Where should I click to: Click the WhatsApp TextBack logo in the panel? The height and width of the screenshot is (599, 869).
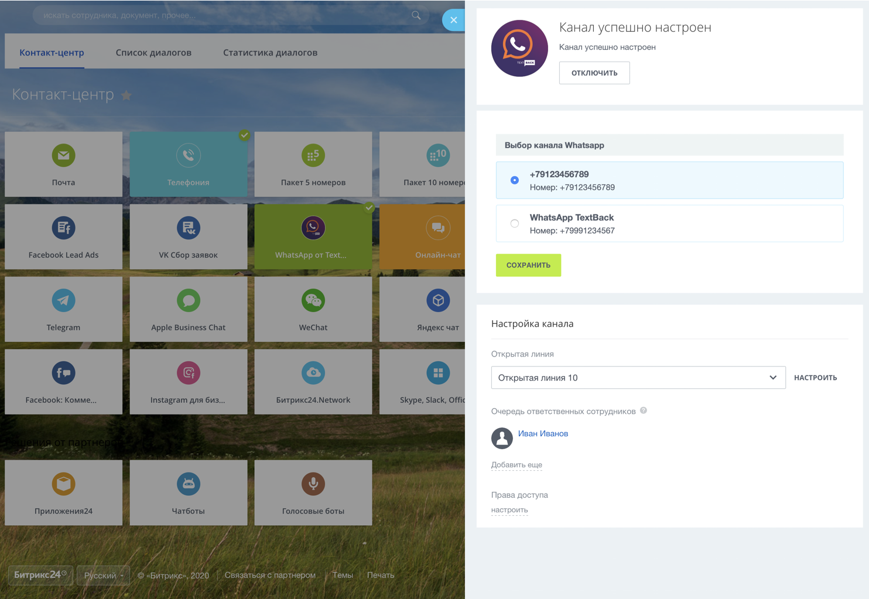(x=519, y=49)
